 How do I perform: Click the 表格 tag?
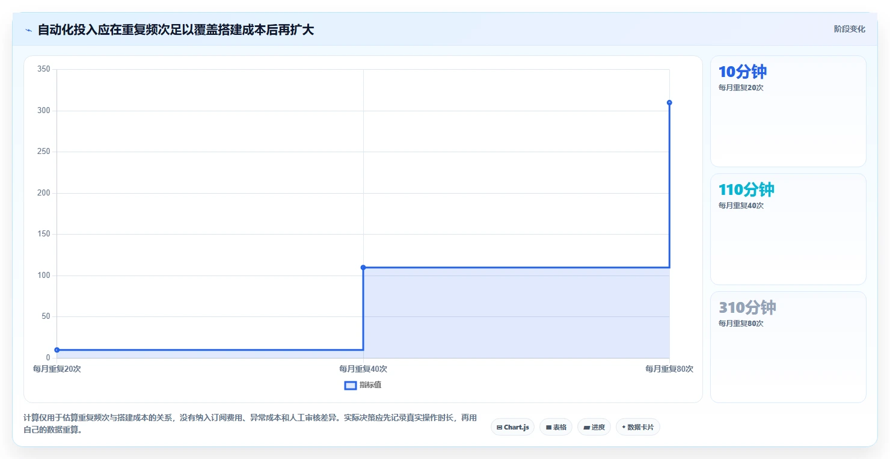click(x=556, y=427)
